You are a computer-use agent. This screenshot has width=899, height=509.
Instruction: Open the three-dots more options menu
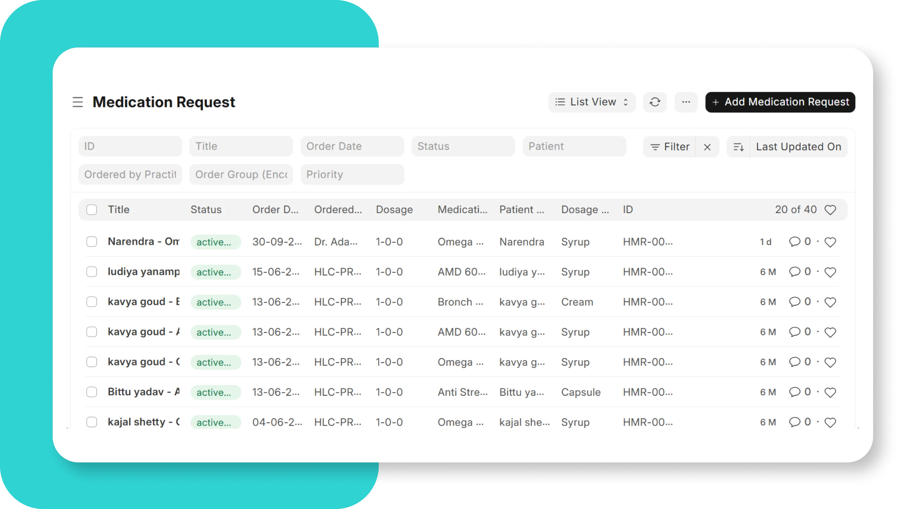coord(686,102)
